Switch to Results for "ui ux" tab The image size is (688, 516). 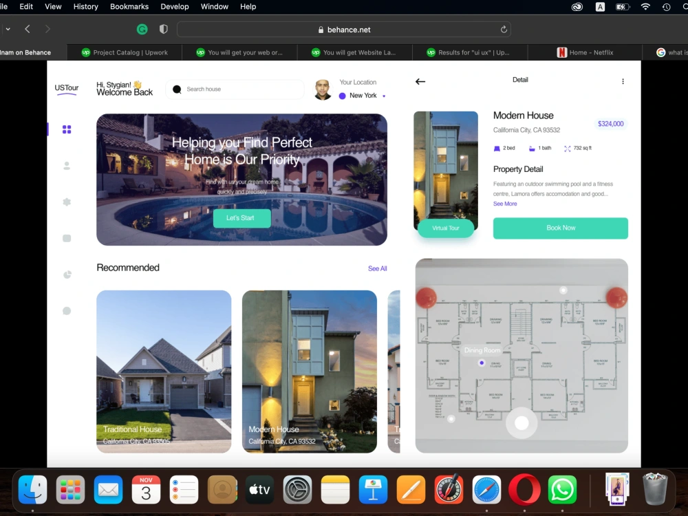point(470,52)
